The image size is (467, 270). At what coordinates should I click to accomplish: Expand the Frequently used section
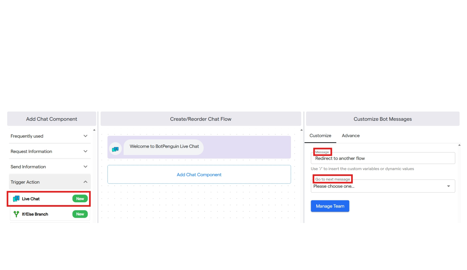coord(50,136)
